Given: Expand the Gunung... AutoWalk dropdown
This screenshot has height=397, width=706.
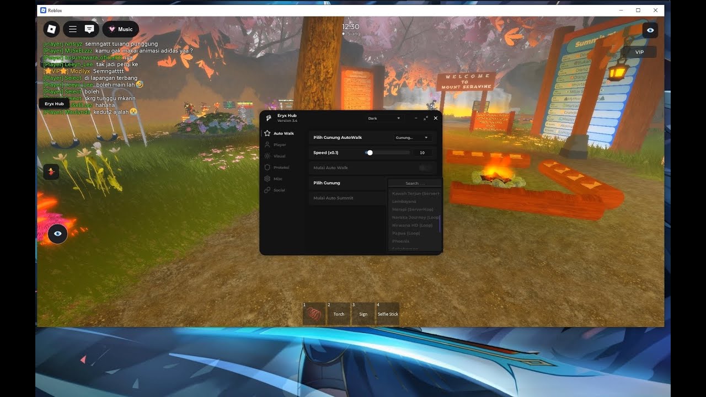Looking at the screenshot, I should pos(412,137).
